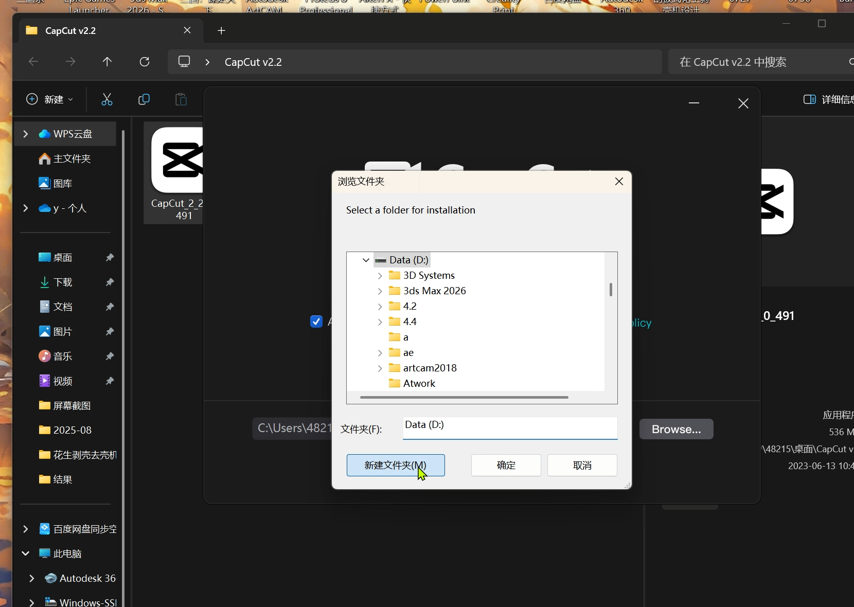Image resolution: width=854 pixels, height=607 pixels.
Task: Select the Atwork folder
Action: click(x=413, y=383)
